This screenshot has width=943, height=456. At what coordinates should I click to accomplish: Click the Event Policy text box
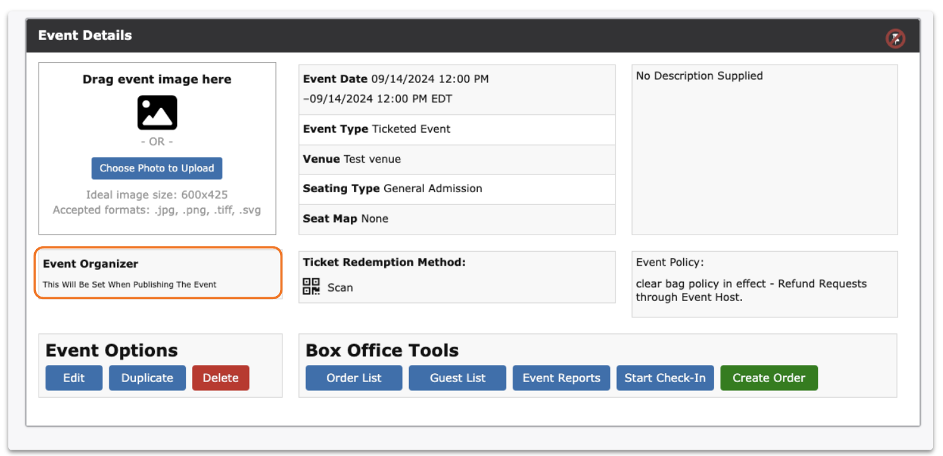(x=764, y=284)
